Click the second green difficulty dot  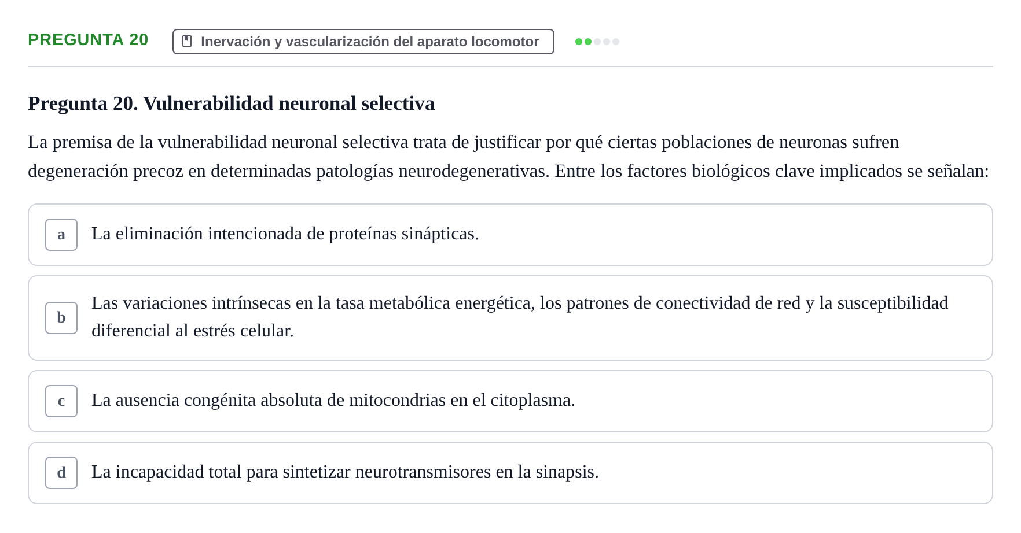(x=588, y=42)
